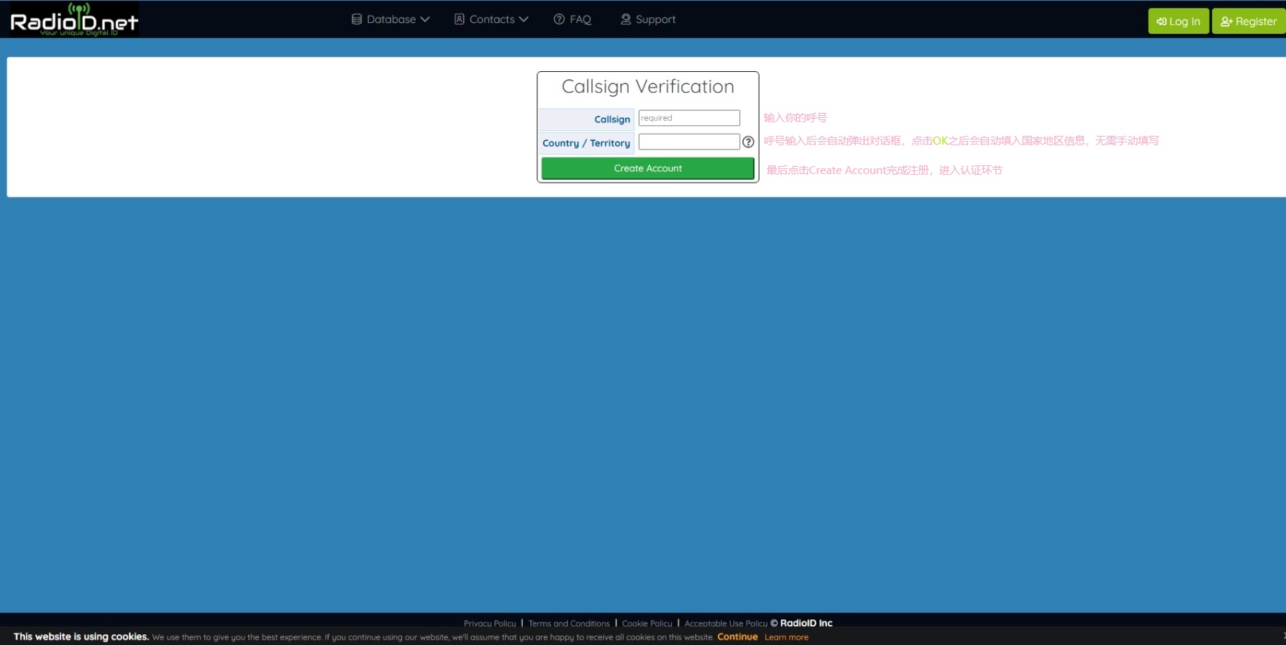The height and width of the screenshot is (645, 1286).
Task: Click the Contacts address book icon
Action: coord(460,19)
